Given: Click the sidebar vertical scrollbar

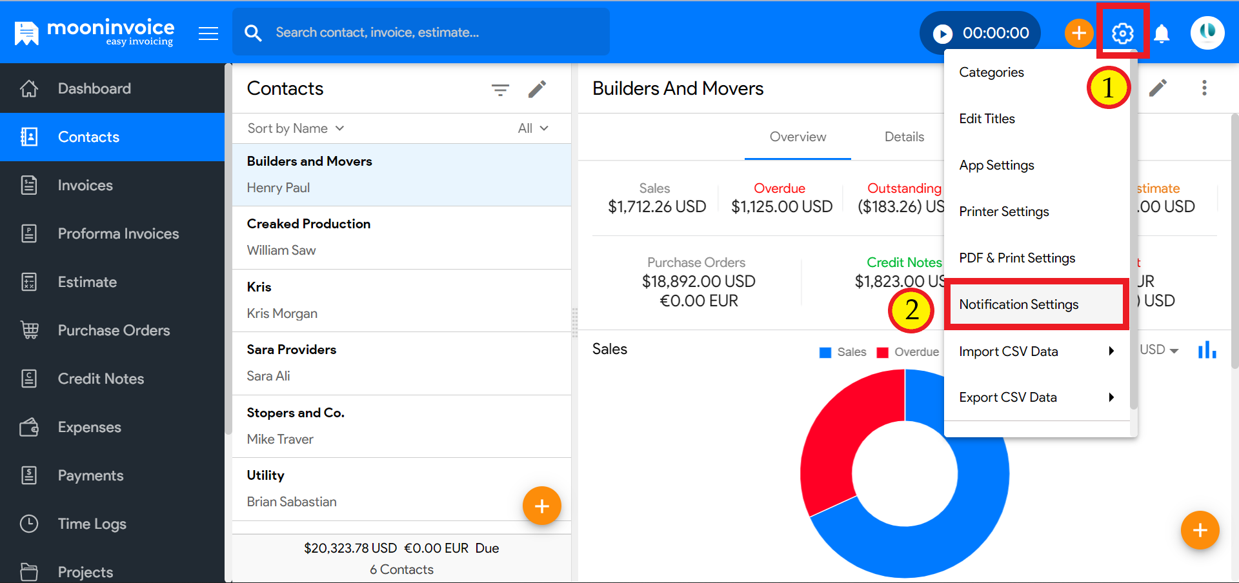Looking at the screenshot, I should 228,249.
